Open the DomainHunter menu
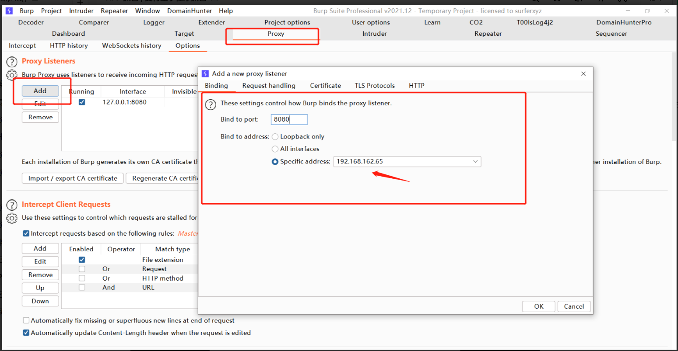Viewport: 678px width, 351px height. click(190, 10)
